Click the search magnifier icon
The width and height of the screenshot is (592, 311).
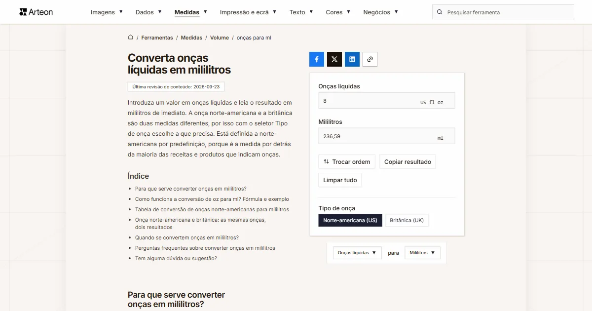click(440, 12)
